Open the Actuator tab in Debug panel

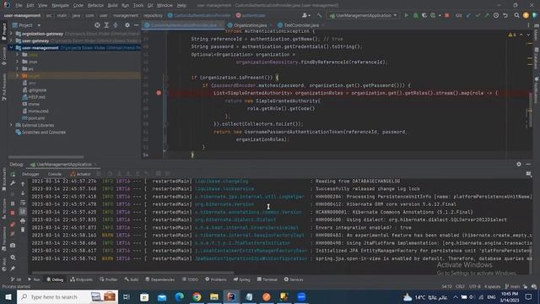point(81,174)
